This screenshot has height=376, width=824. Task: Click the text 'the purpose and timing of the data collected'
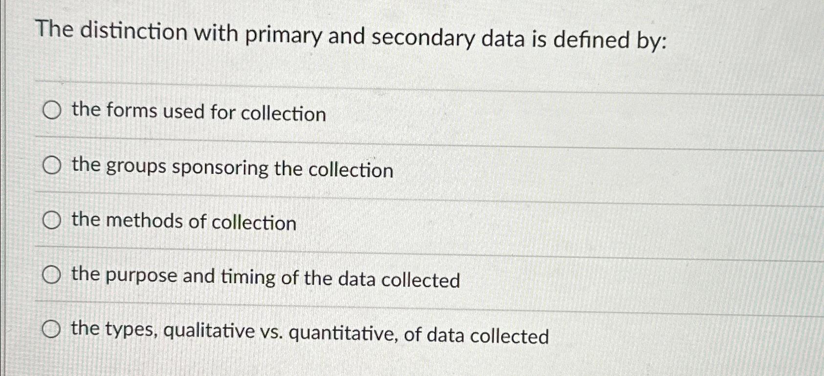(x=265, y=278)
